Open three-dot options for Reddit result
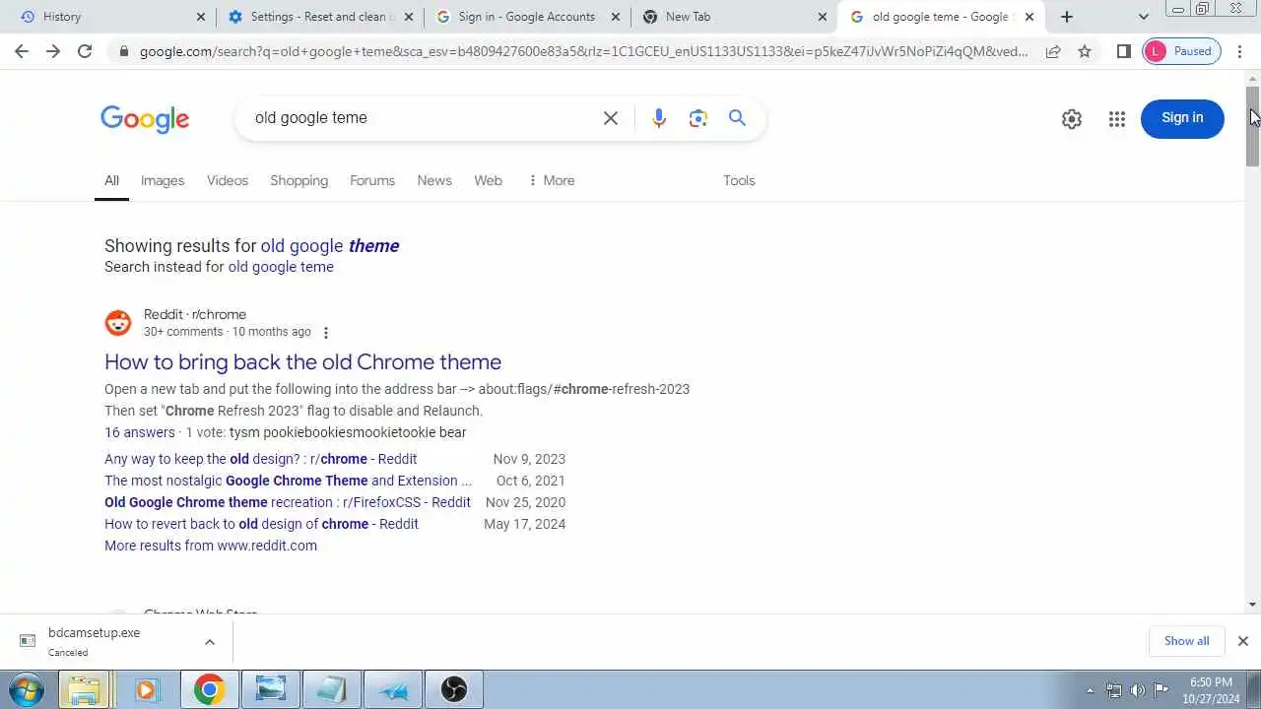The height and width of the screenshot is (709, 1261). click(x=326, y=333)
